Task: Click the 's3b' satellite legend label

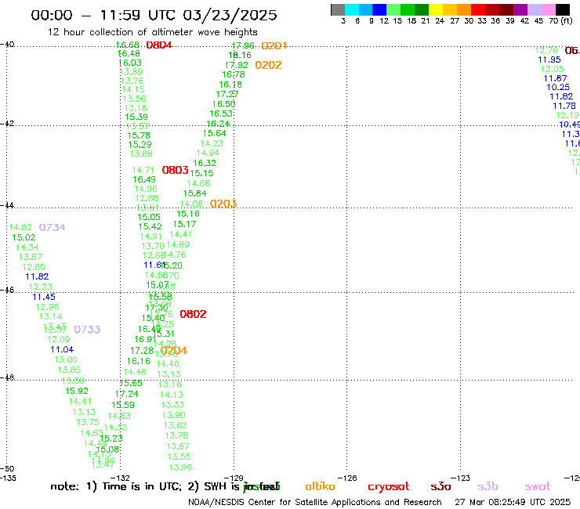Action: click(x=488, y=486)
